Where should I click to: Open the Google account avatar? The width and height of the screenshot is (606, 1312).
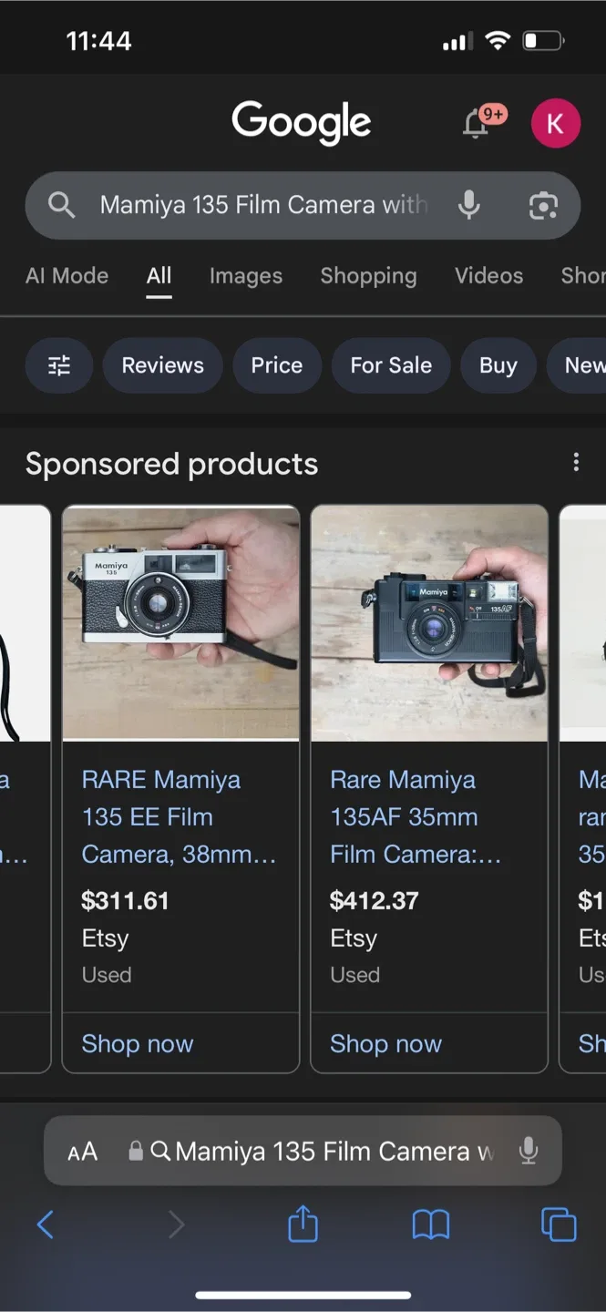tap(556, 123)
